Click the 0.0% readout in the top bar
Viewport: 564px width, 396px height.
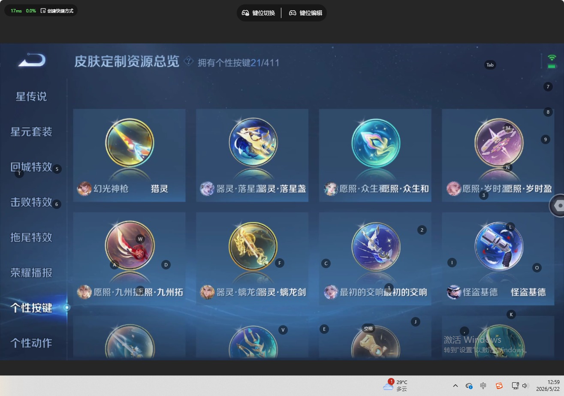(31, 11)
